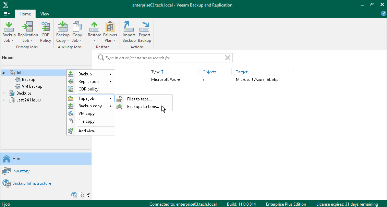This screenshot has width=387, height=207.
Task: Expand the Last 24 Hours tree node
Action: click(x=3, y=100)
